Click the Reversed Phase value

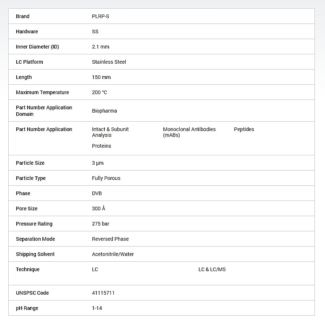[110, 239]
